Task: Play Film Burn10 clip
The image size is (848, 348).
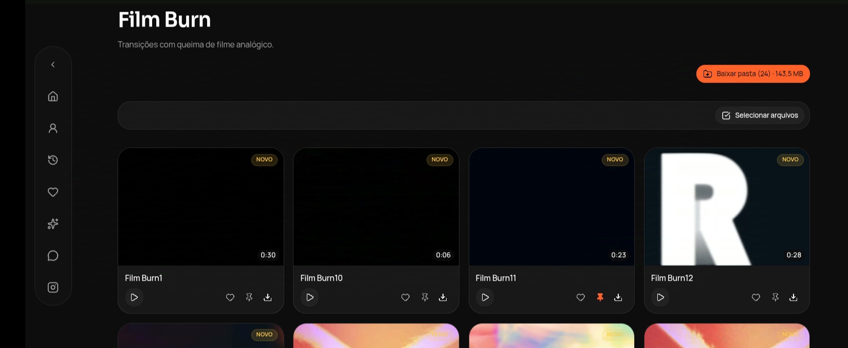Action: coord(310,297)
